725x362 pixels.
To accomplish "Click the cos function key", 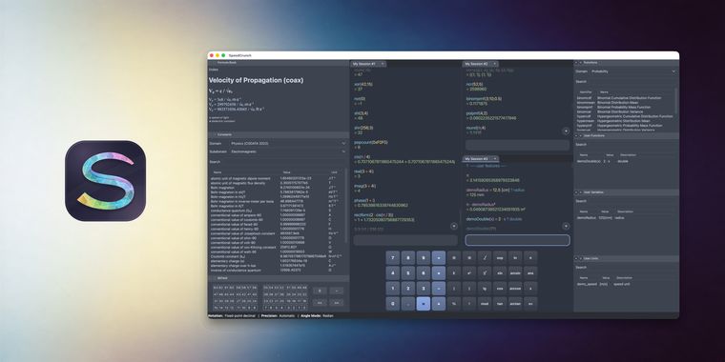I will [500, 288].
